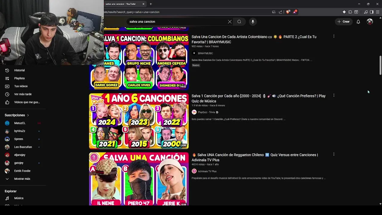Click the BRAHYMUSIC channel name
Screen dimensions: 382x215
point(205,53)
